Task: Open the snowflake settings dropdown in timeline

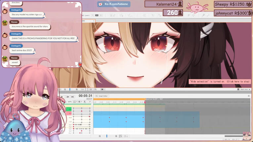Action: pos(80,102)
